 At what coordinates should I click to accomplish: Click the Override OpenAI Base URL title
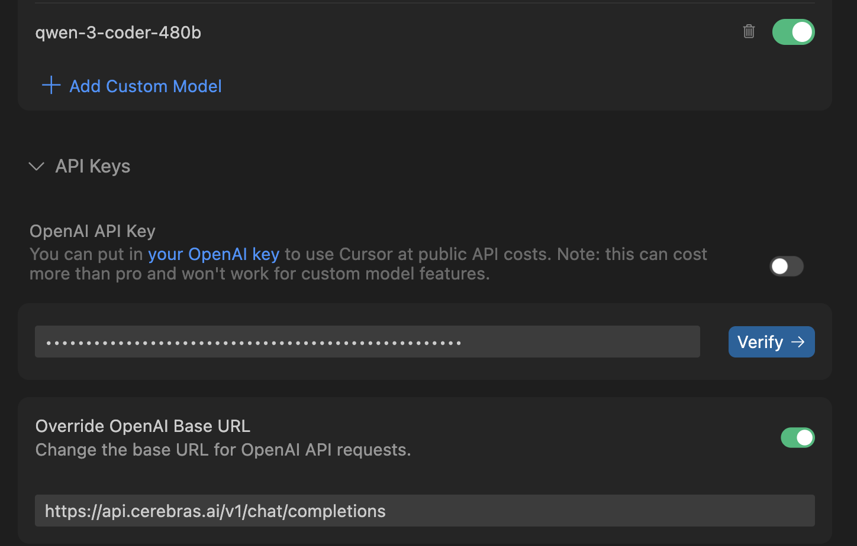pos(143,426)
